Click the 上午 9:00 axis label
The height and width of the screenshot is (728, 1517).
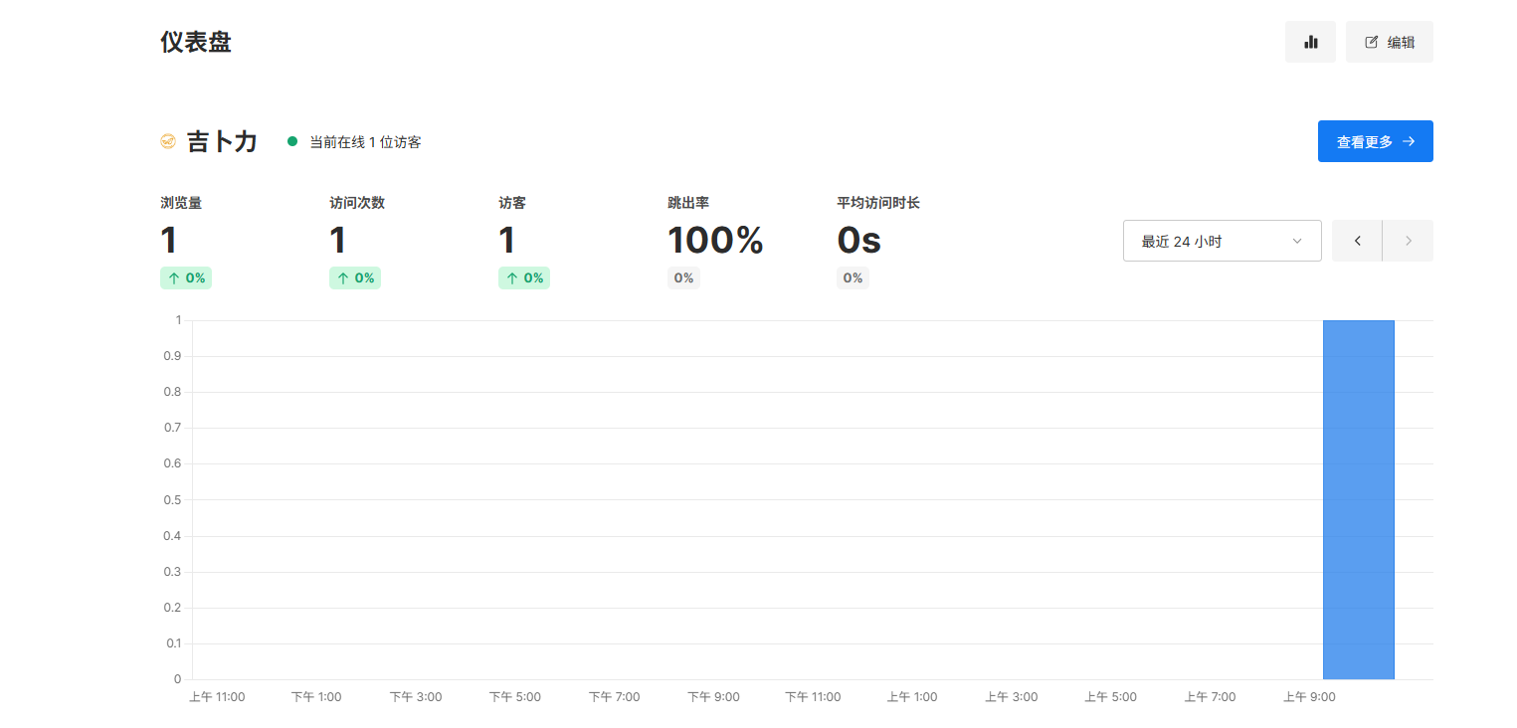point(1309,697)
